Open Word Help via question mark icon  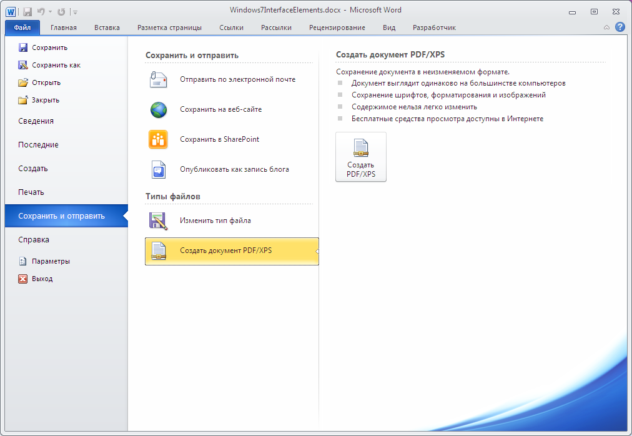(x=620, y=27)
